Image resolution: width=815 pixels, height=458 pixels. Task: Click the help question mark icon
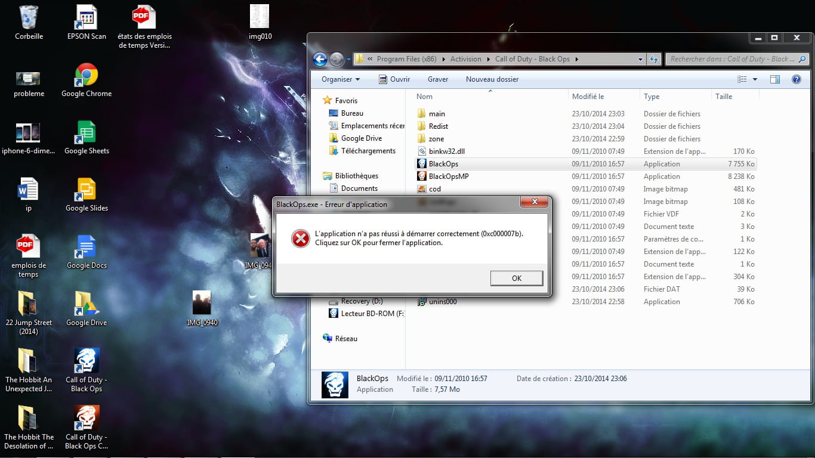[x=796, y=79]
